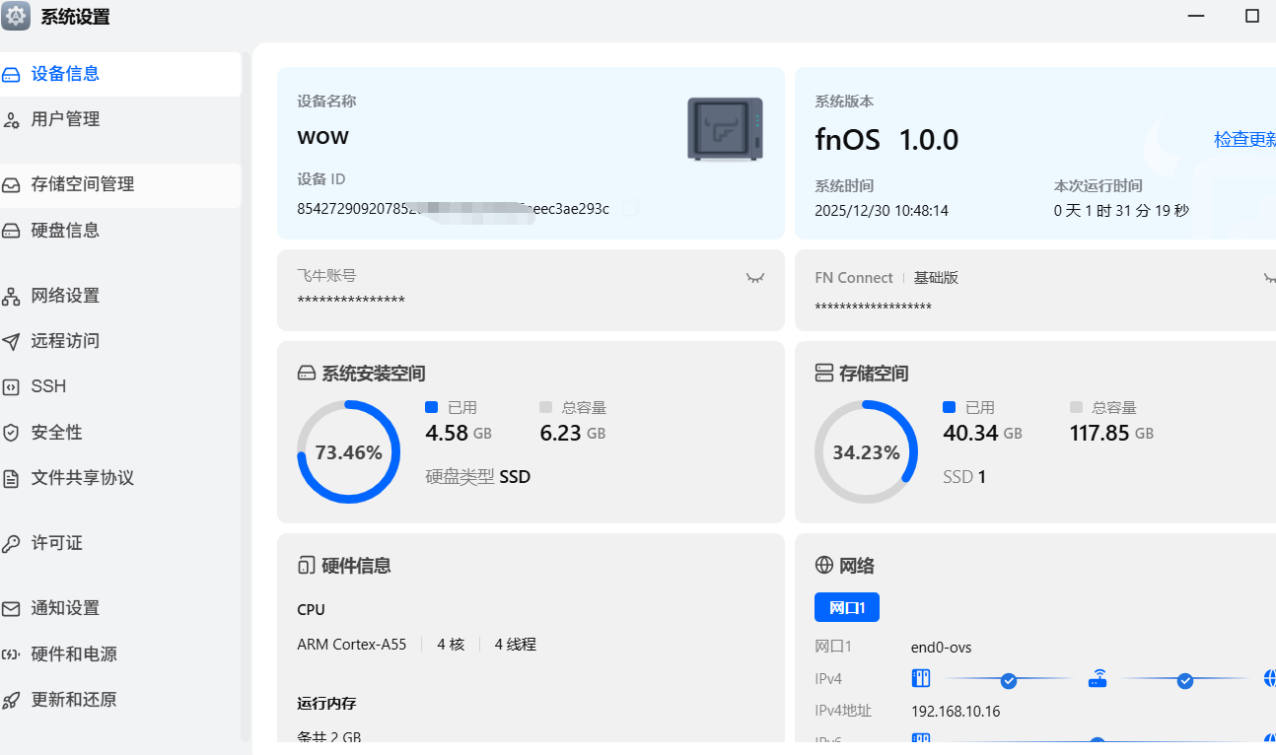
Task: Click the "FN Connect" label
Action: (854, 278)
